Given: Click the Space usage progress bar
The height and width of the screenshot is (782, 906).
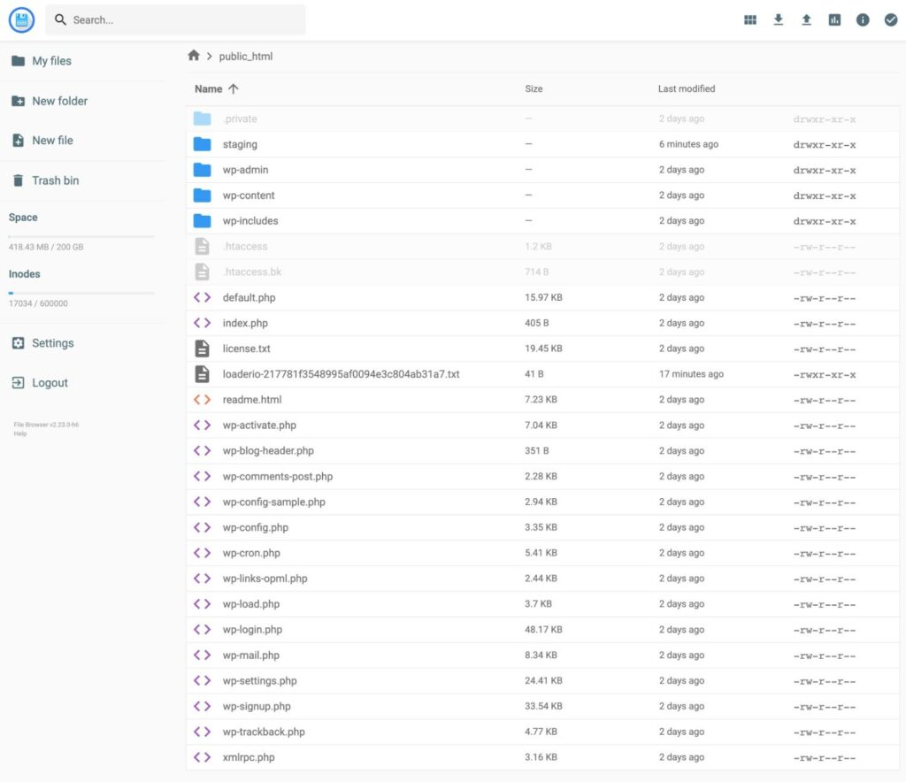Looking at the screenshot, I should 81,236.
